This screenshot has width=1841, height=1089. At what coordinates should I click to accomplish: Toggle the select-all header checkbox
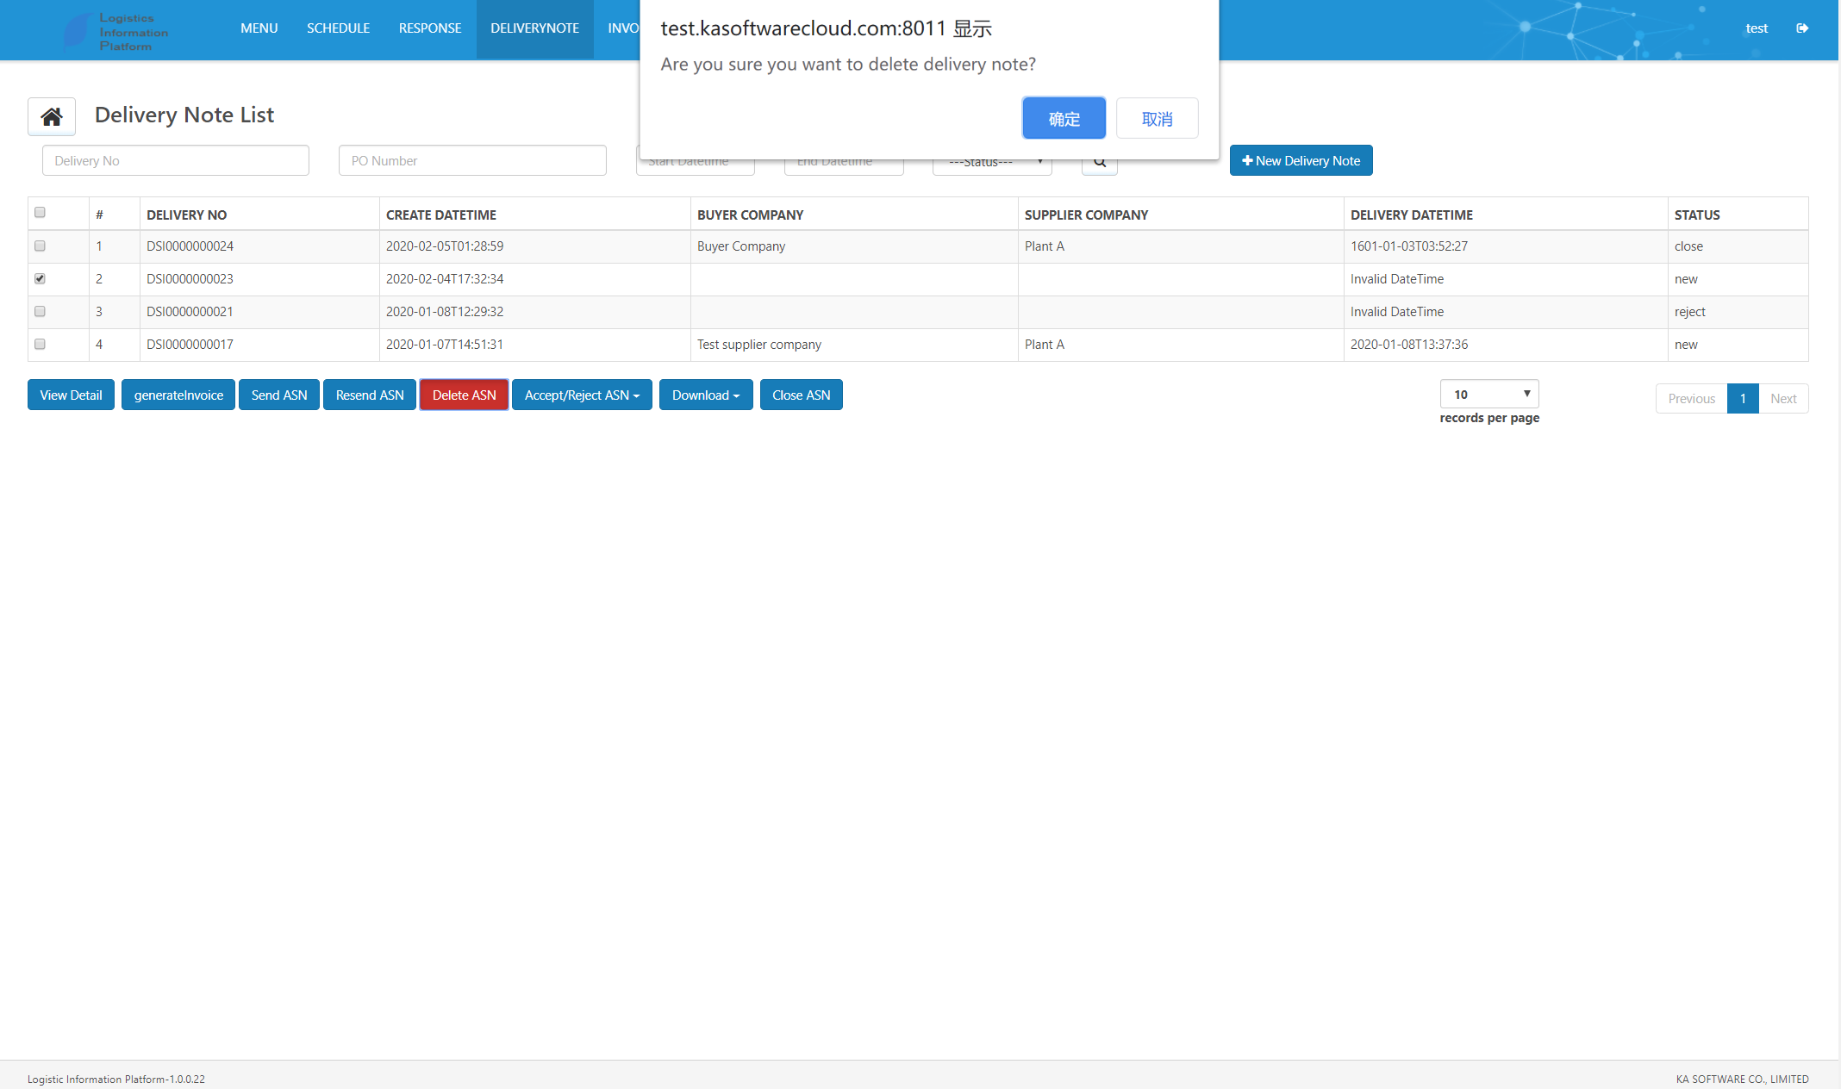40,212
